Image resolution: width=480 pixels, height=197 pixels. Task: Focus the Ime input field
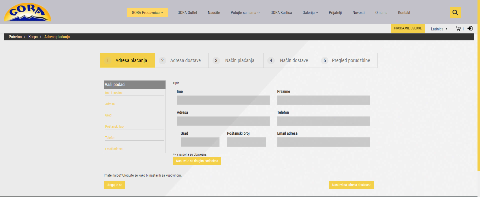pyautogui.click(x=223, y=100)
